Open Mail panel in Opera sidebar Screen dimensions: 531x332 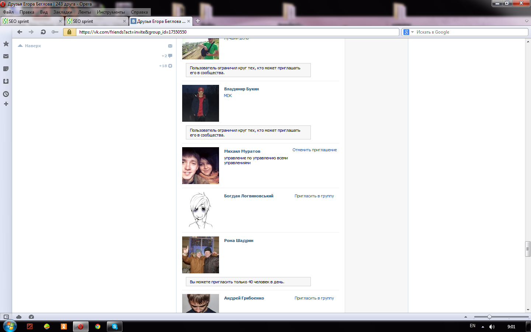(x=6, y=56)
